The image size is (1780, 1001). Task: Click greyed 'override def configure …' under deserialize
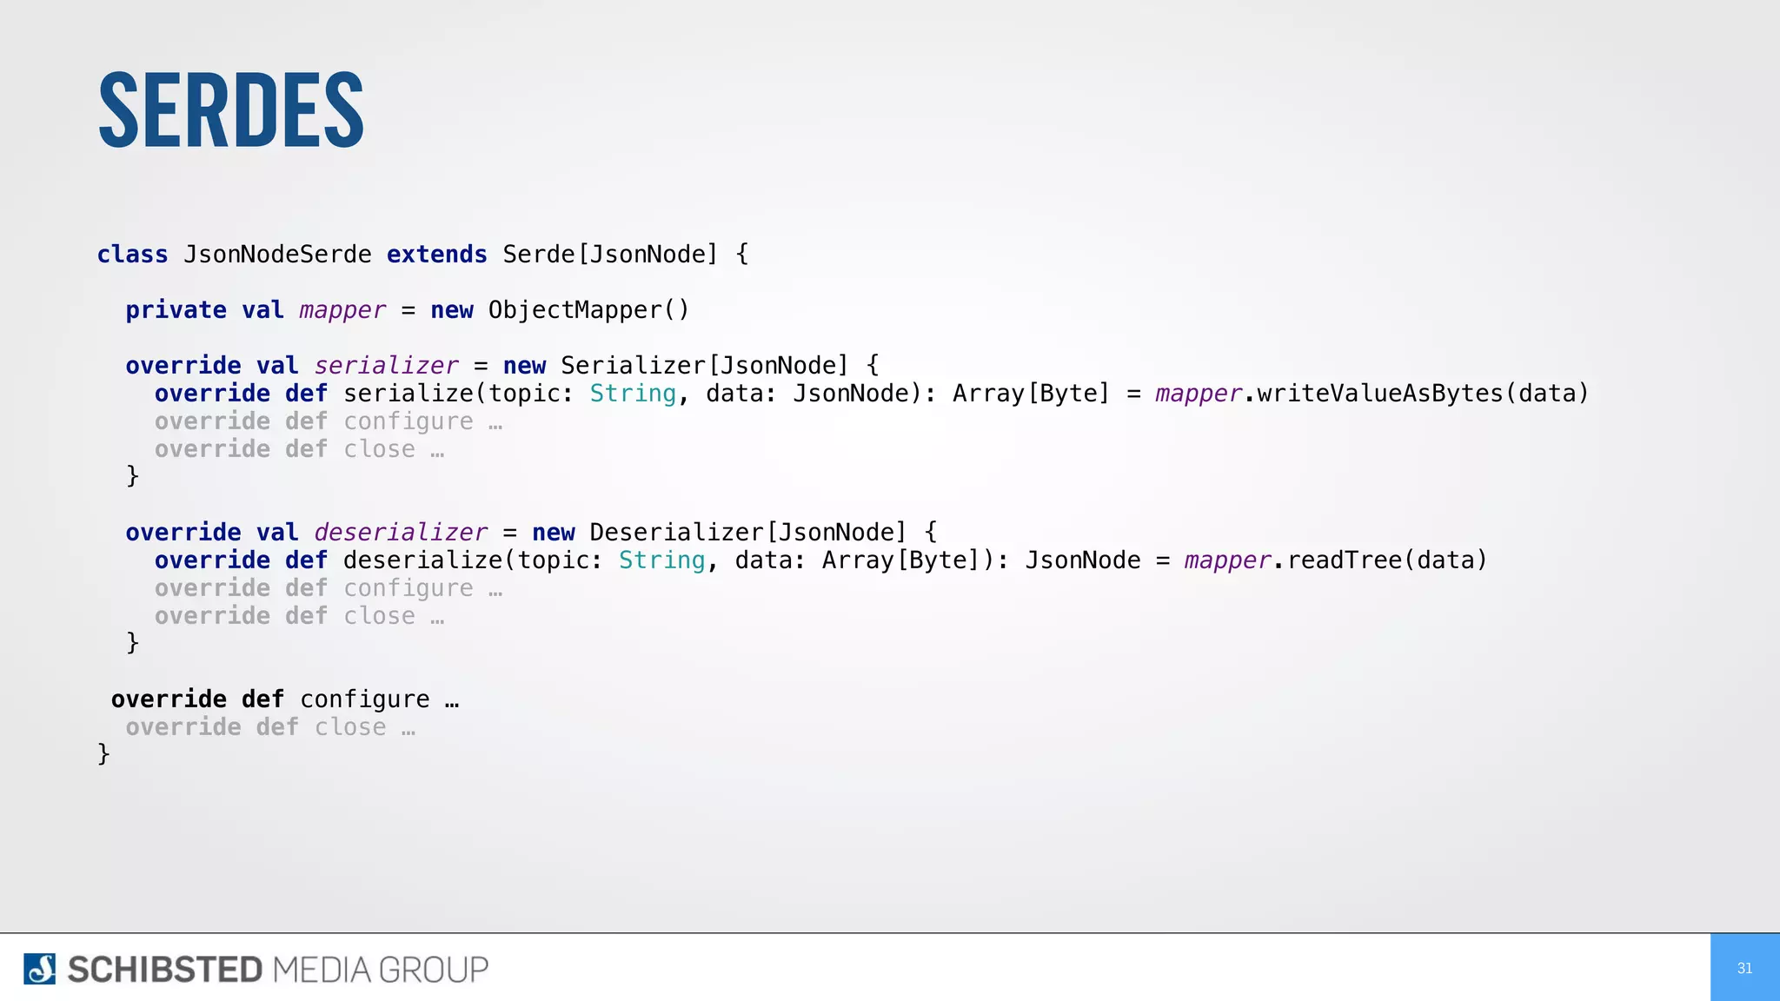[x=329, y=588]
